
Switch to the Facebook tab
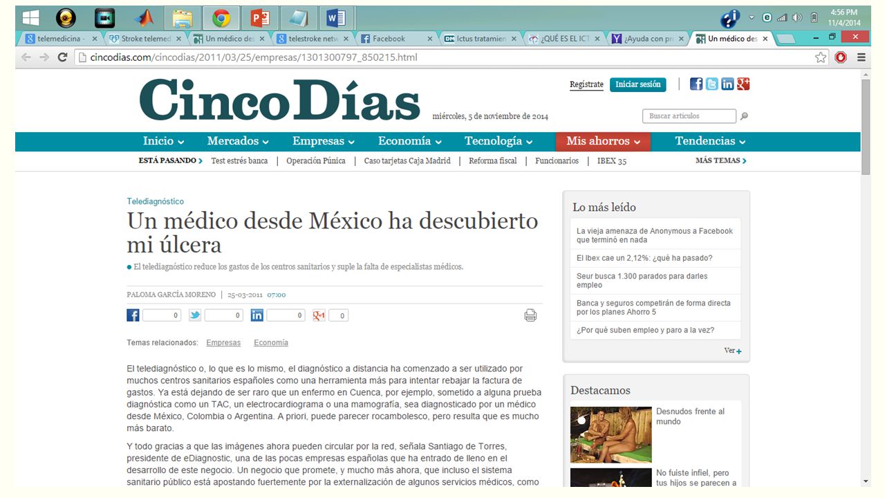point(396,39)
